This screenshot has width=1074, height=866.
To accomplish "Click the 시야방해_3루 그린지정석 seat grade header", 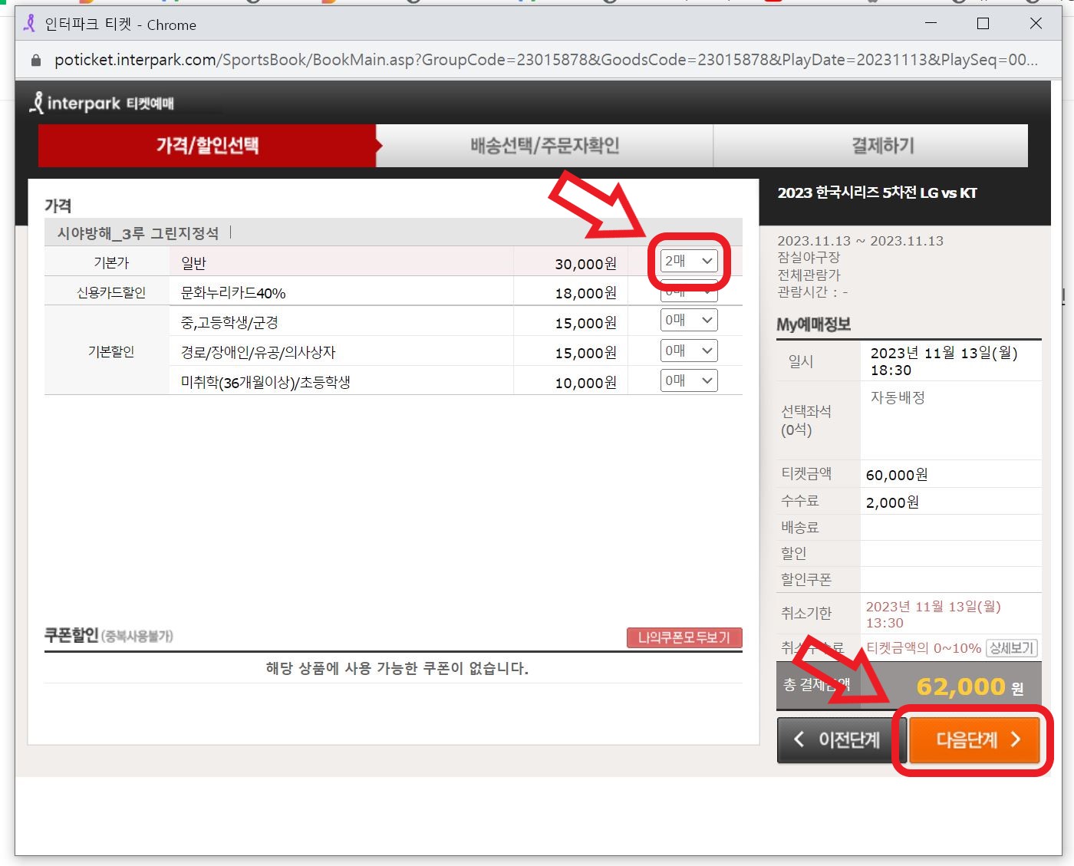I will pos(138,233).
